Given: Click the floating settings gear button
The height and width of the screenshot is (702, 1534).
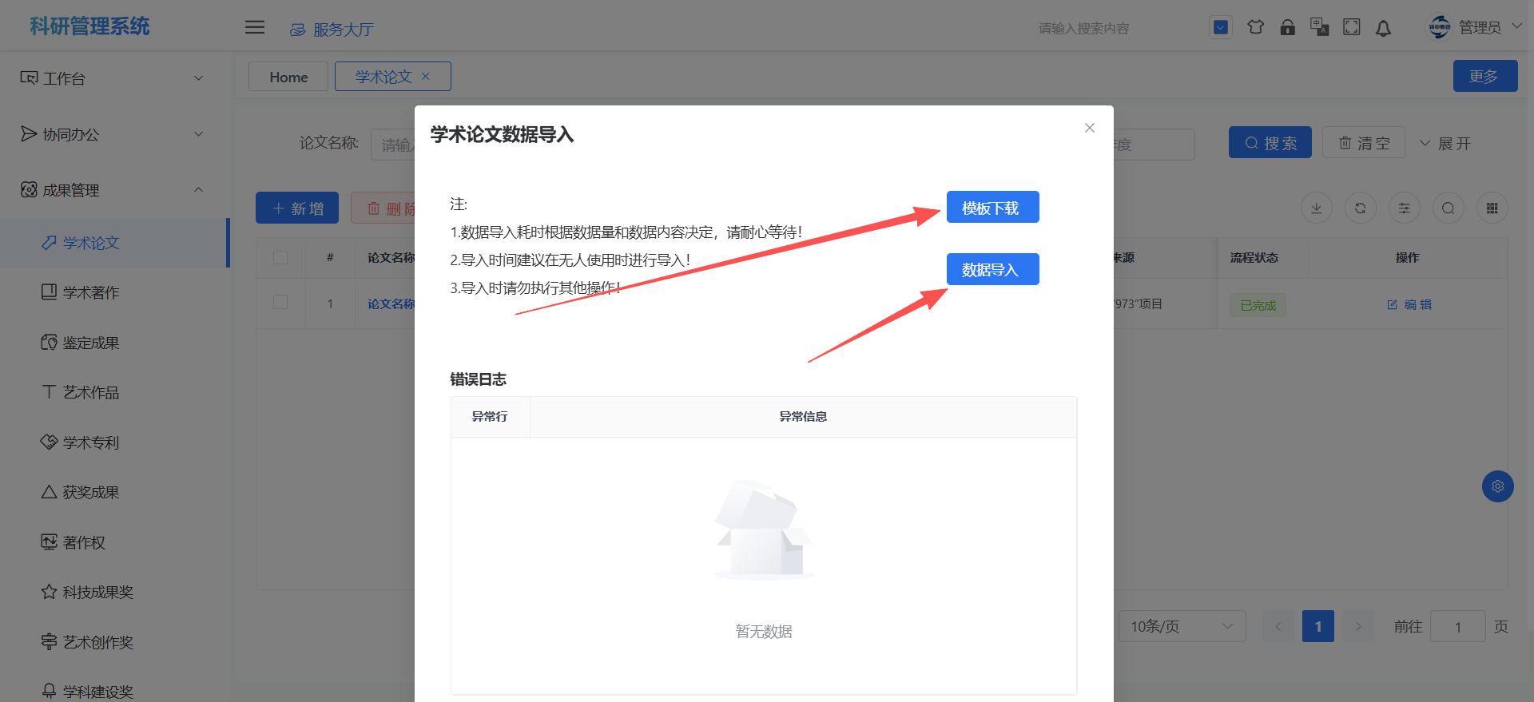Looking at the screenshot, I should 1497,486.
